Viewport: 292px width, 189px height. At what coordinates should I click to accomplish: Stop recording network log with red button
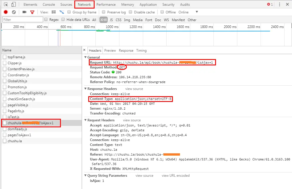pyautogui.click(x=6, y=12)
